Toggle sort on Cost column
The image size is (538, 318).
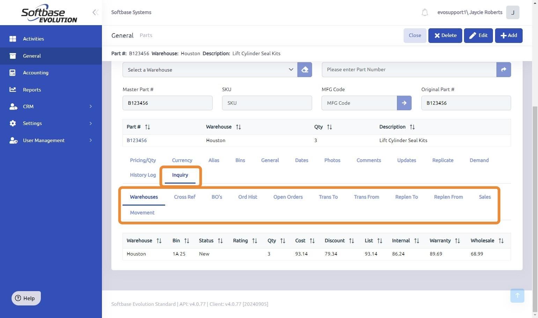[x=312, y=241]
